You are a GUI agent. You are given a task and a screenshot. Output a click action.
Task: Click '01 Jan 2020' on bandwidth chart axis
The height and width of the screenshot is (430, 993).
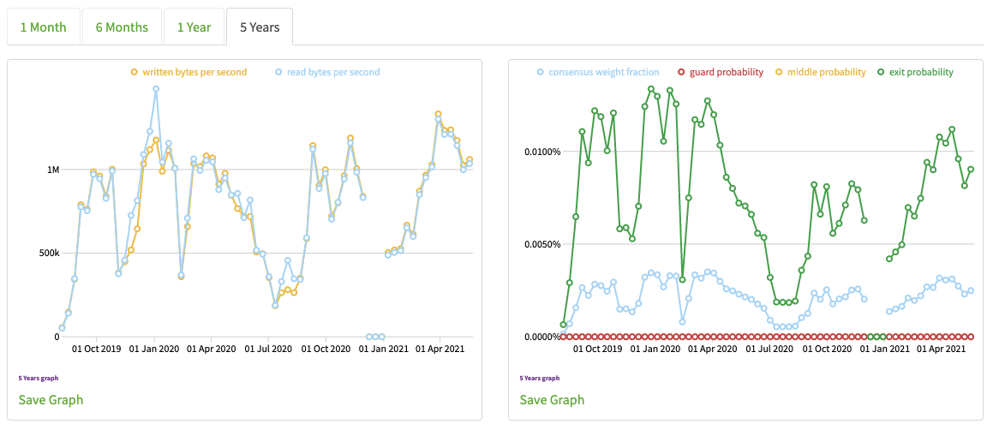coord(154,349)
